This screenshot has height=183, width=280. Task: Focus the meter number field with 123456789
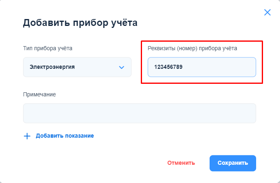tap(202, 67)
